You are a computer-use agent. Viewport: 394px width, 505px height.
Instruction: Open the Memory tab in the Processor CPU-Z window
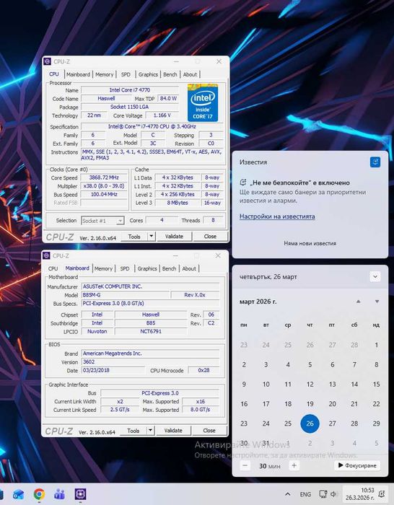pos(105,74)
